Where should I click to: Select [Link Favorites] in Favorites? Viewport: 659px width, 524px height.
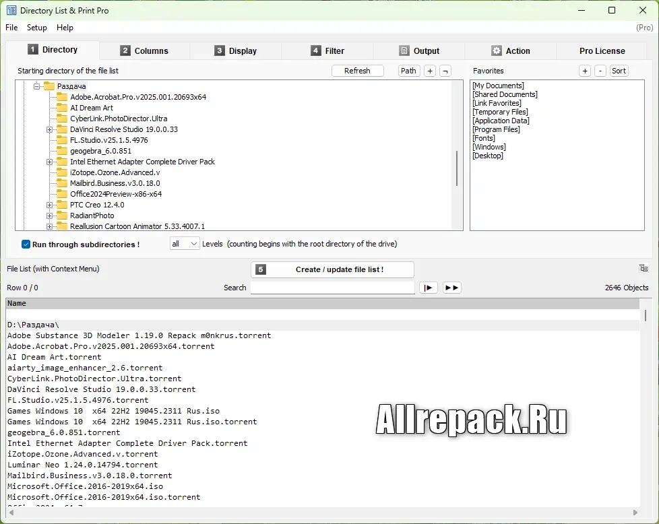pos(497,103)
